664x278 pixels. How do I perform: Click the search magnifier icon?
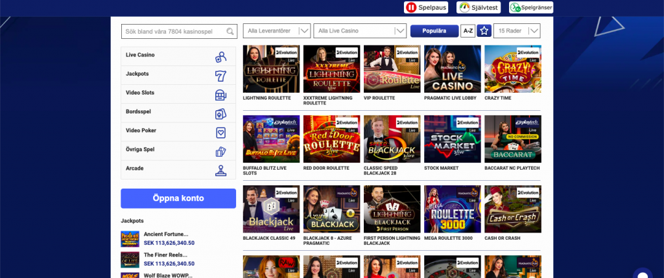(230, 31)
